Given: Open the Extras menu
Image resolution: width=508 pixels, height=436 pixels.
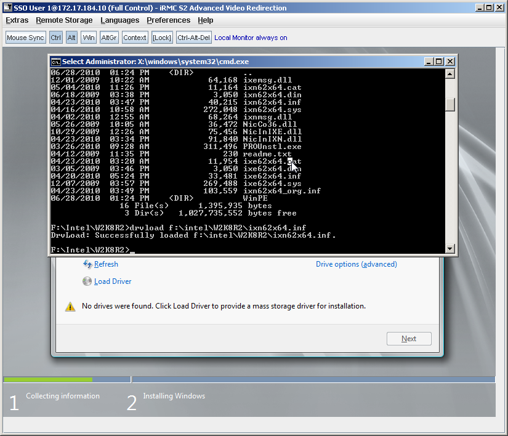Looking at the screenshot, I should click(x=17, y=20).
